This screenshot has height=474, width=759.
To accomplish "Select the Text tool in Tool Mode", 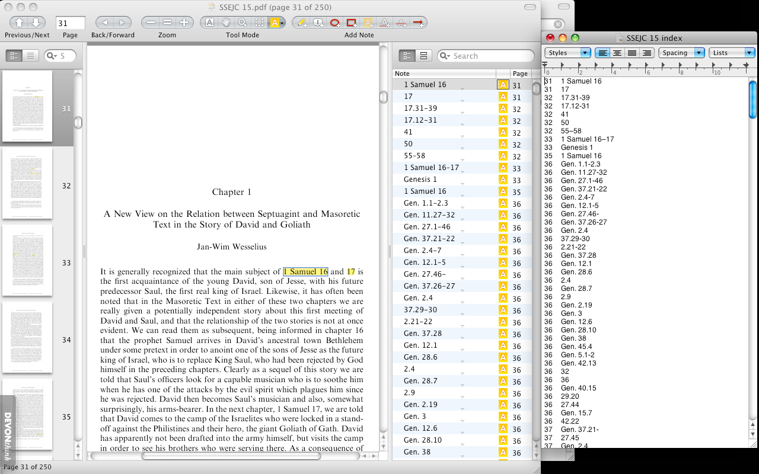I will click(x=209, y=22).
